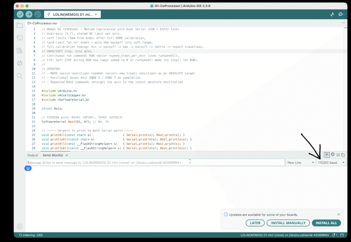
Task: Clear the Serial Monitor output
Action: (338, 155)
